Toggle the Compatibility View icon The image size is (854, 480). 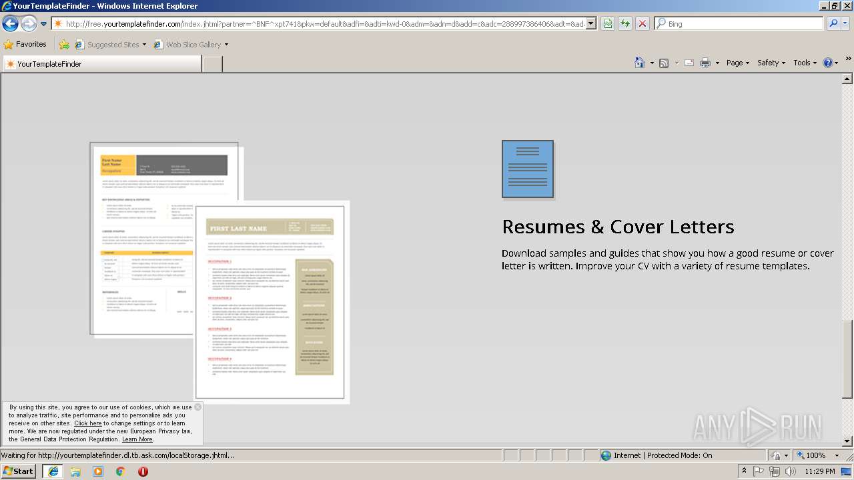pos(608,24)
